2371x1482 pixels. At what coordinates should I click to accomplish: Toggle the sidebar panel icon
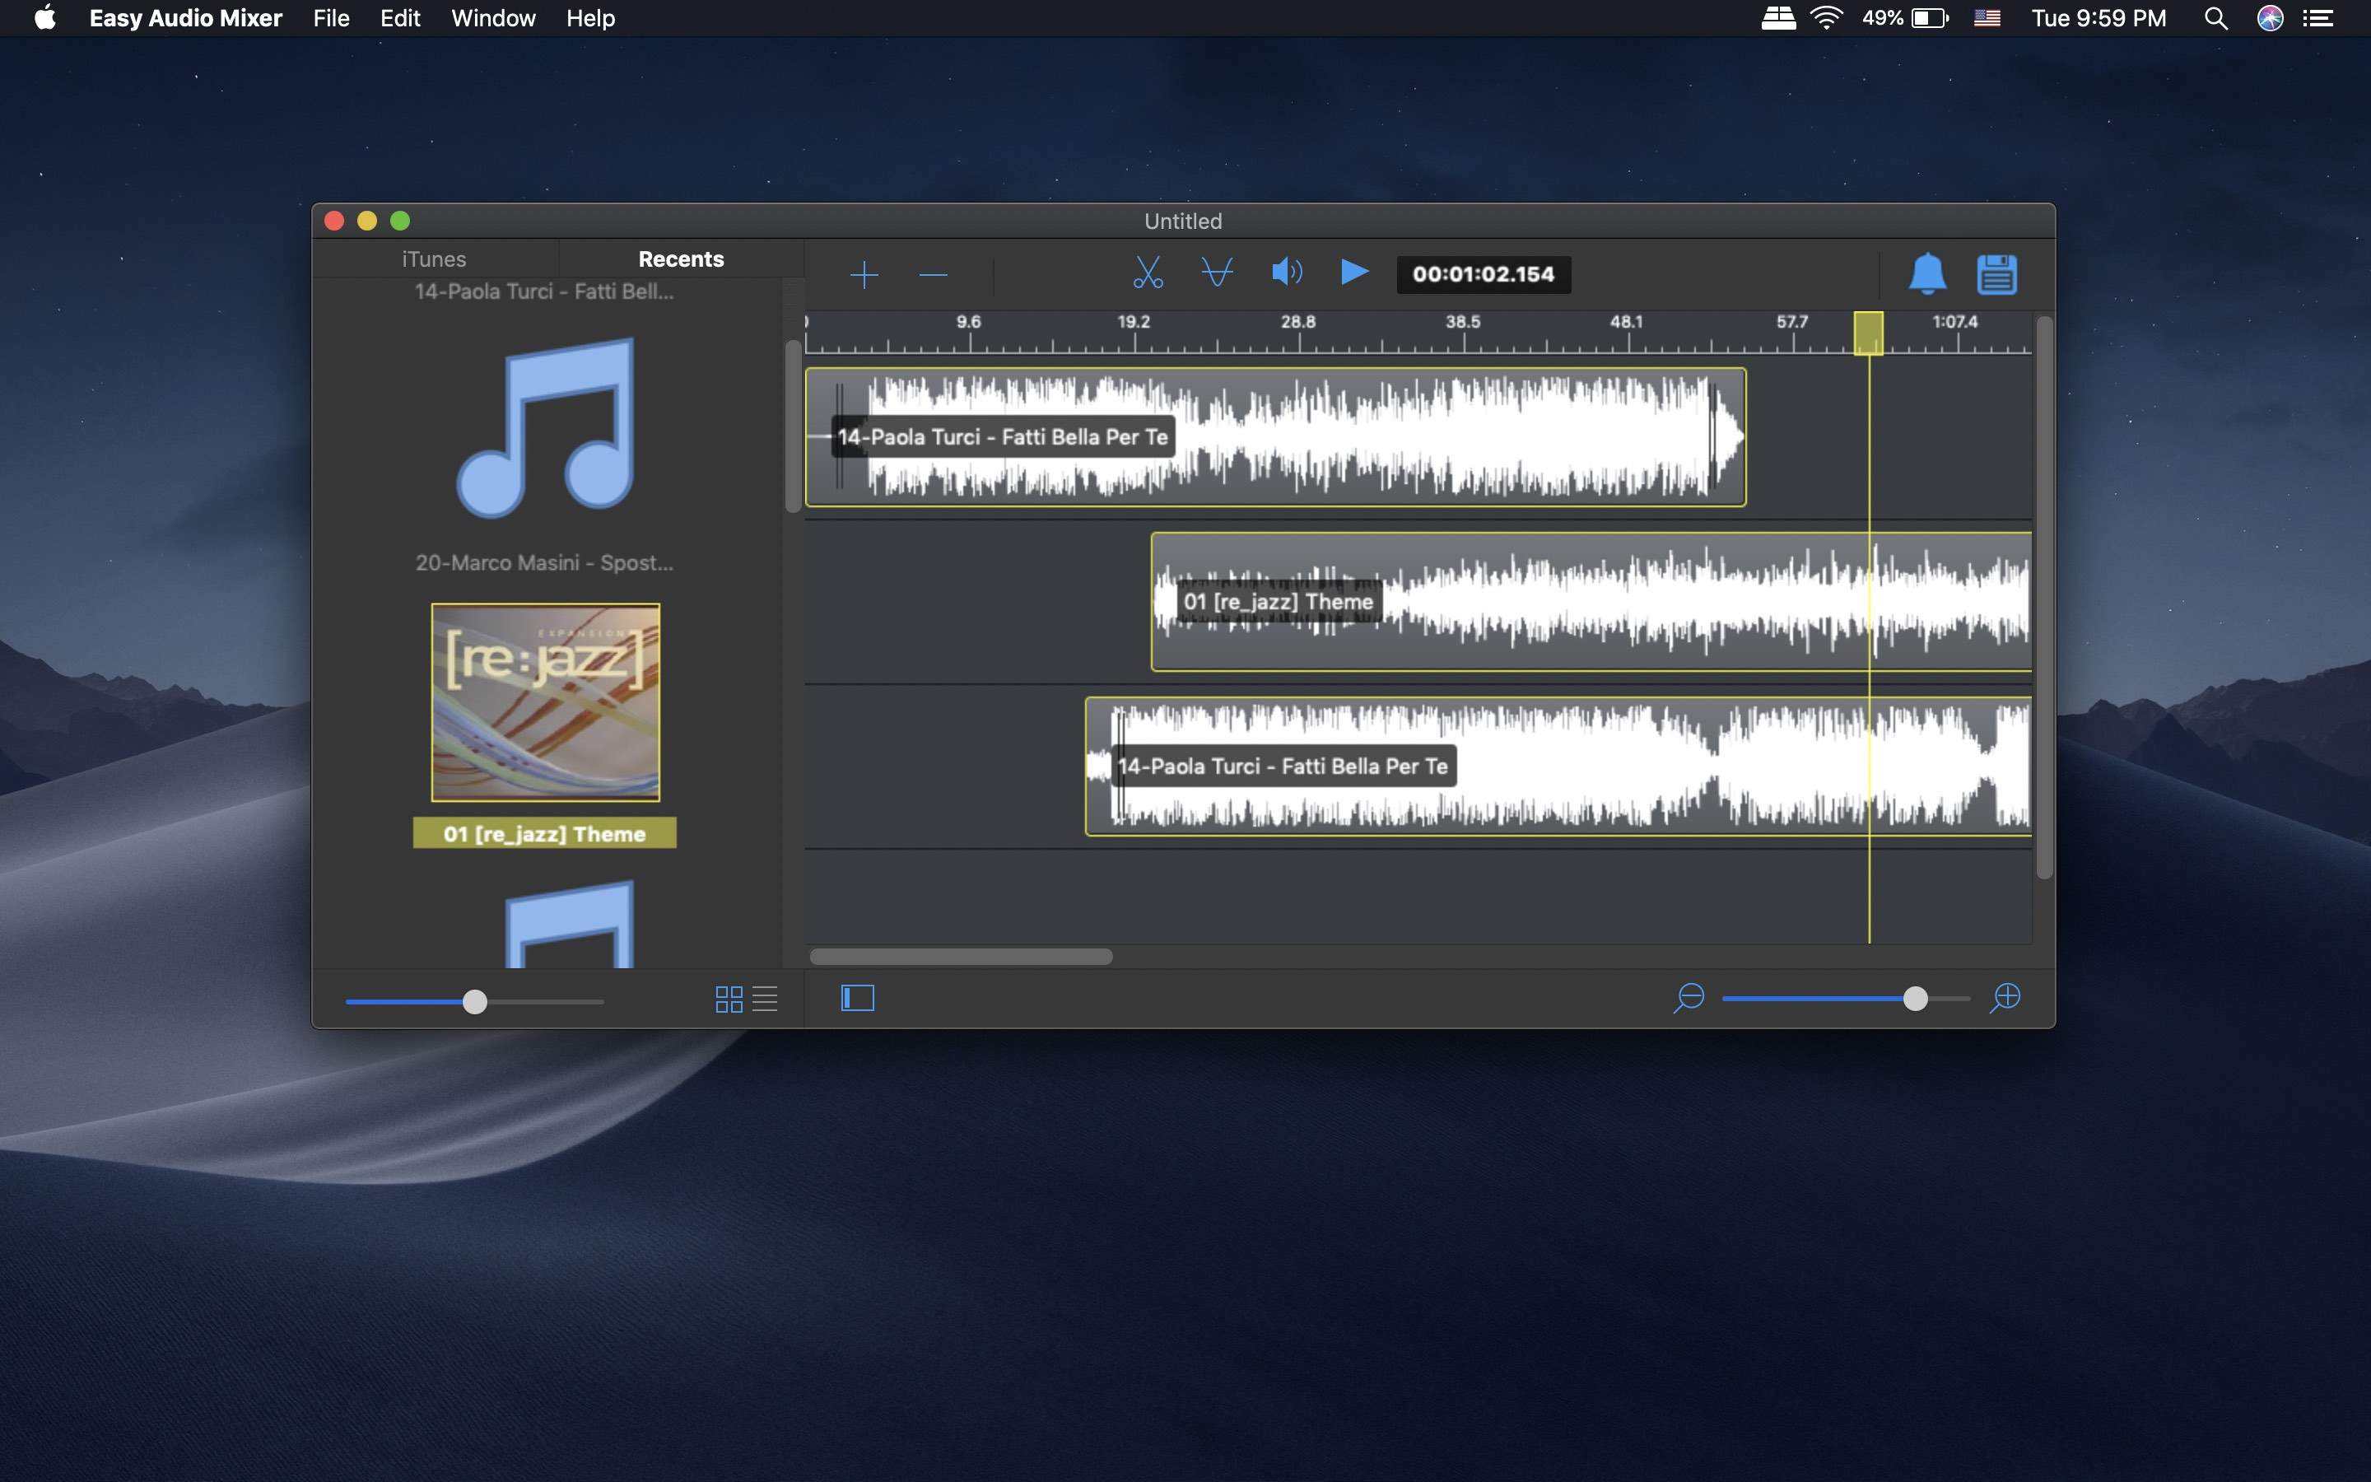[857, 998]
